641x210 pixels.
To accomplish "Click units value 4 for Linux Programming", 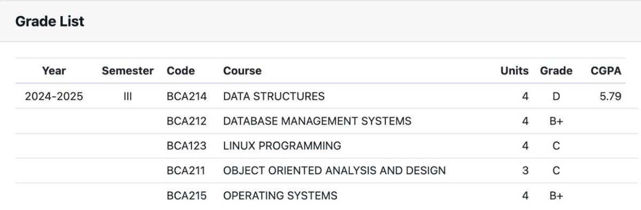I will pos(525,146).
